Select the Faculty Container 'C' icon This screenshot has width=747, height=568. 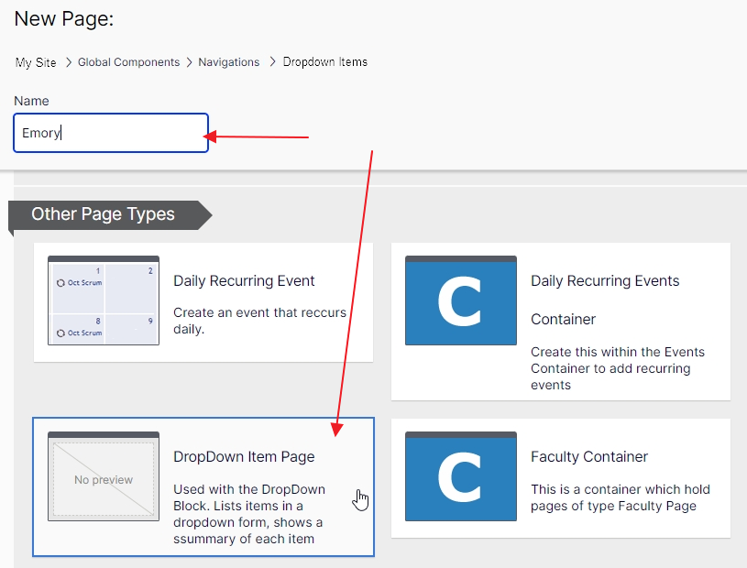click(460, 477)
